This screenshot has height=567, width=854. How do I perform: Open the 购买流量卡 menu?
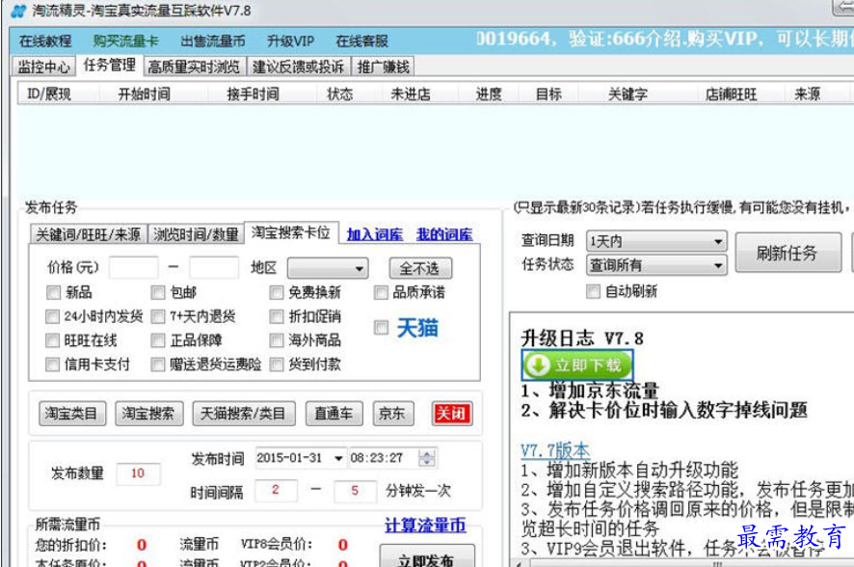point(125,40)
